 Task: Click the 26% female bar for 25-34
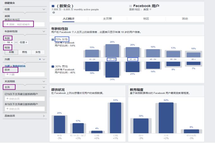[x=112, y=51]
